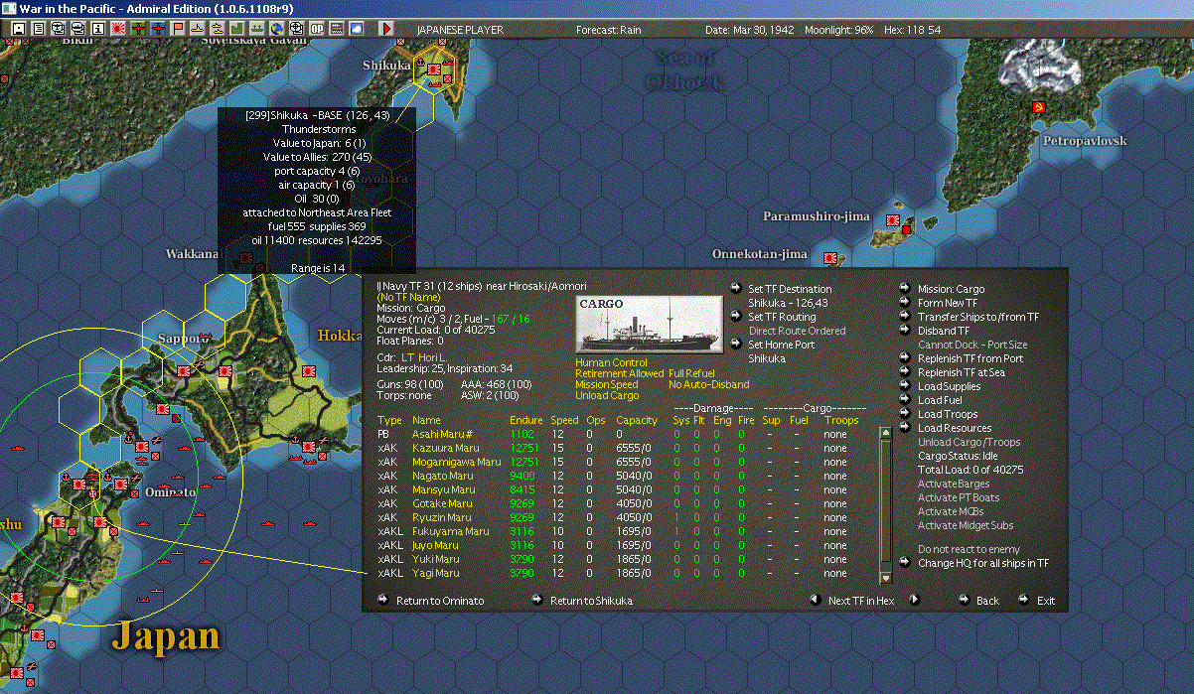Click Change HQ for all ships in TF

[982, 563]
